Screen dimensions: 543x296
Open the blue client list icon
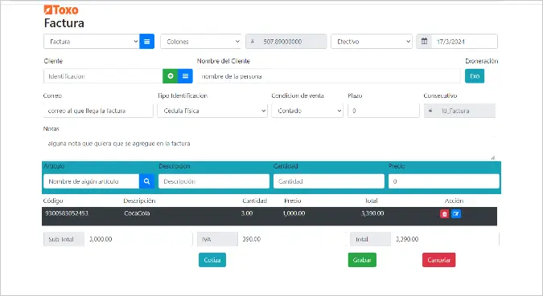click(185, 76)
